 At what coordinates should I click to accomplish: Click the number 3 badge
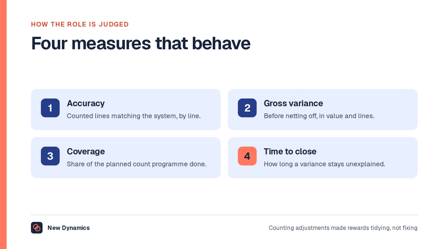pos(50,156)
